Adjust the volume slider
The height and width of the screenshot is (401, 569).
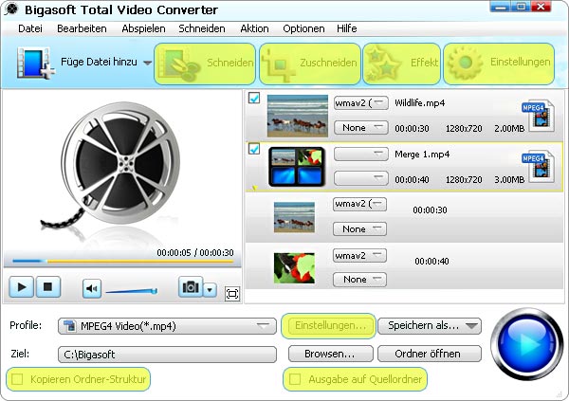(x=132, y=291)
